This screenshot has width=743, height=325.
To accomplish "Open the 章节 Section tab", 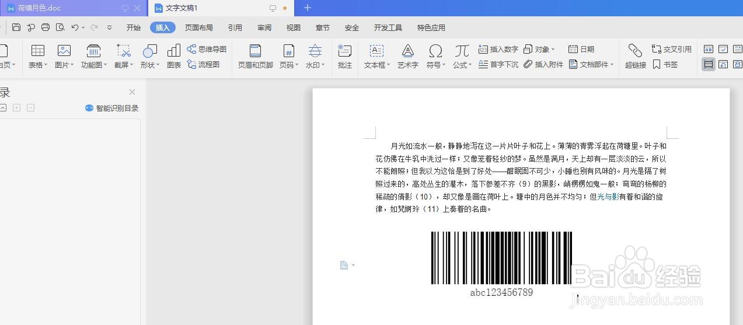I will (x=323, y=27).
